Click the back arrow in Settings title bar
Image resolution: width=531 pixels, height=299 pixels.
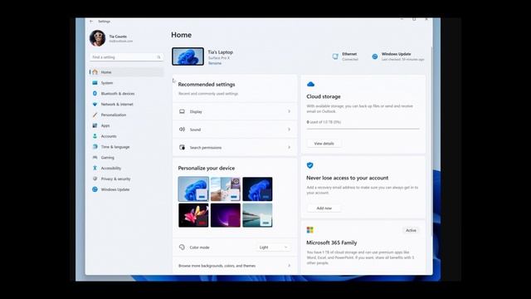pos(91,22)
